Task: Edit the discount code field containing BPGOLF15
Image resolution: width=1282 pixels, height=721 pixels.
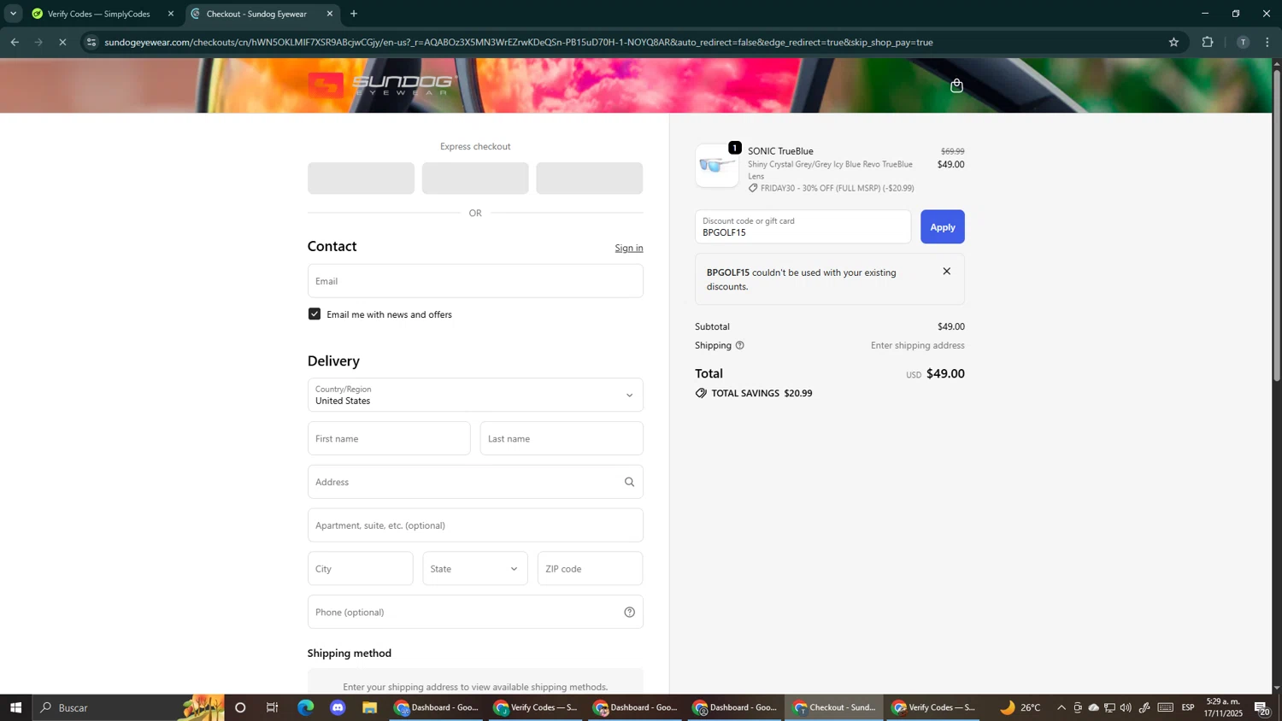Action: (x=803, y=227)
